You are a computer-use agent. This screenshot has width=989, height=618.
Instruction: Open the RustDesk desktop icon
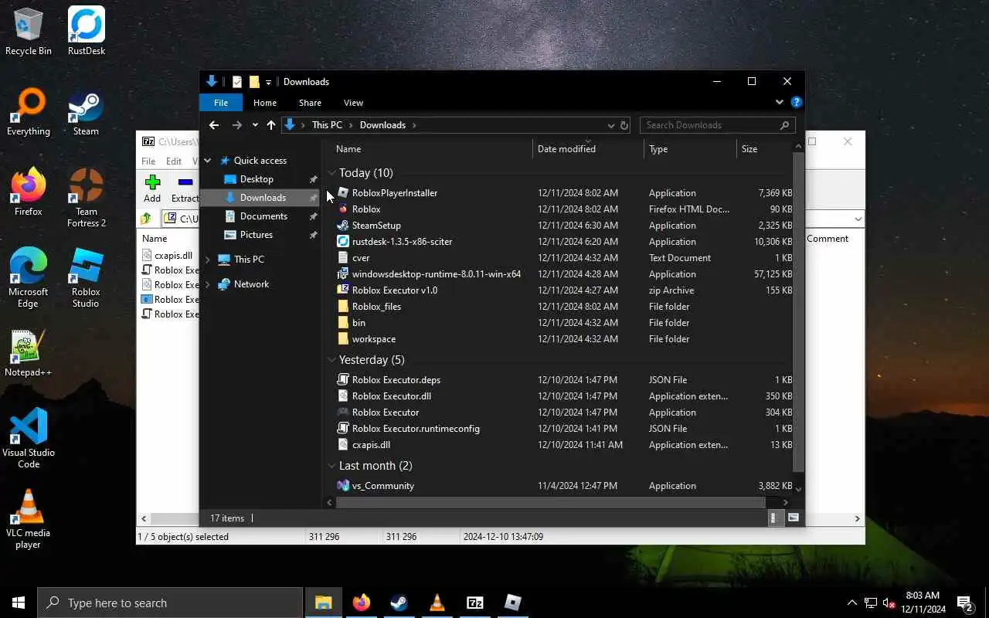click(x=86, y=32)
